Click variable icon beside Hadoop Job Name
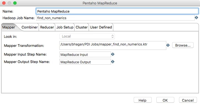Image resolution: width=200 pixels, height=106 pixels. click(x=196, y=18)
